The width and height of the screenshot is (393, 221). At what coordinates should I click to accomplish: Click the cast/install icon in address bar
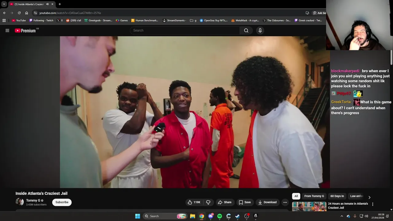pyautogui.click(x=307, y=13)
